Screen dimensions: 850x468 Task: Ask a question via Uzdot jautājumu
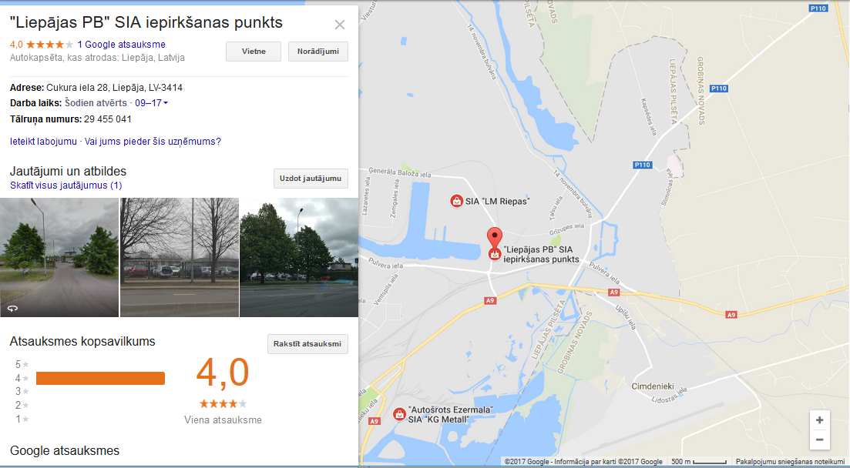[311, 179]
